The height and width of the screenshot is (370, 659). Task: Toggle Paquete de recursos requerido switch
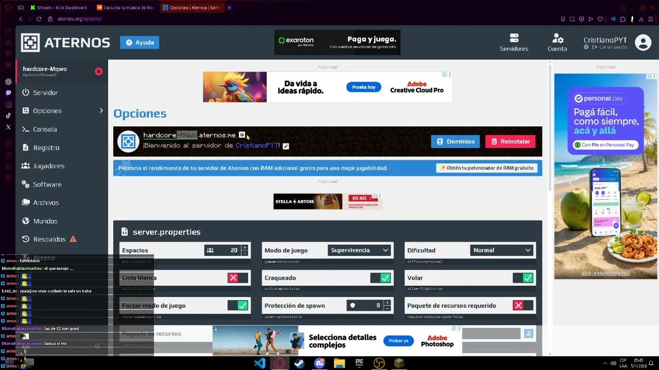[523, 306]
